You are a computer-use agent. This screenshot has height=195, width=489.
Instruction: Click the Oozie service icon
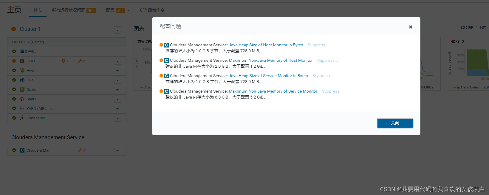[22, 89]
